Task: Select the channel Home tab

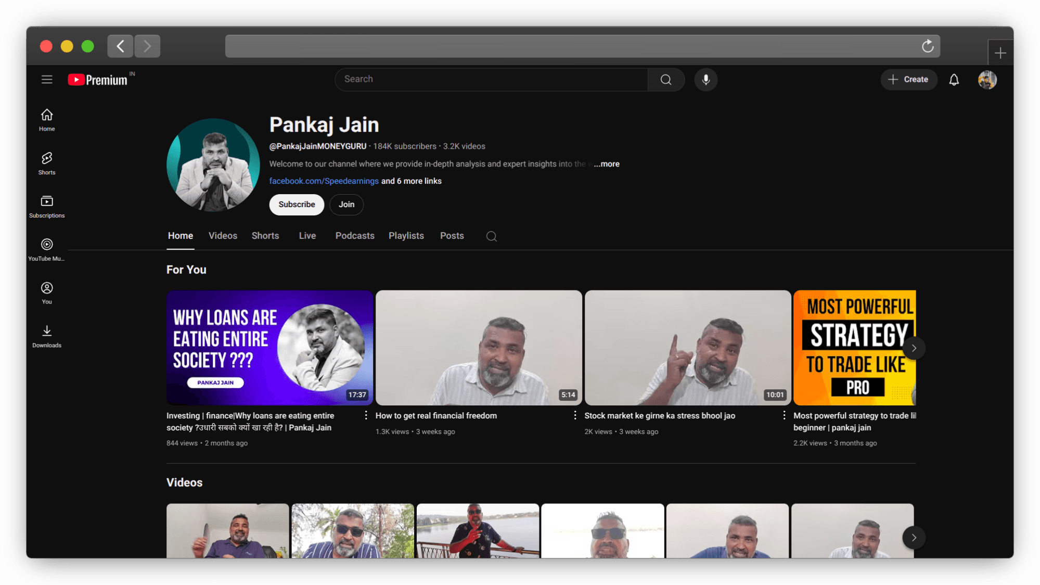Action: 181,236
